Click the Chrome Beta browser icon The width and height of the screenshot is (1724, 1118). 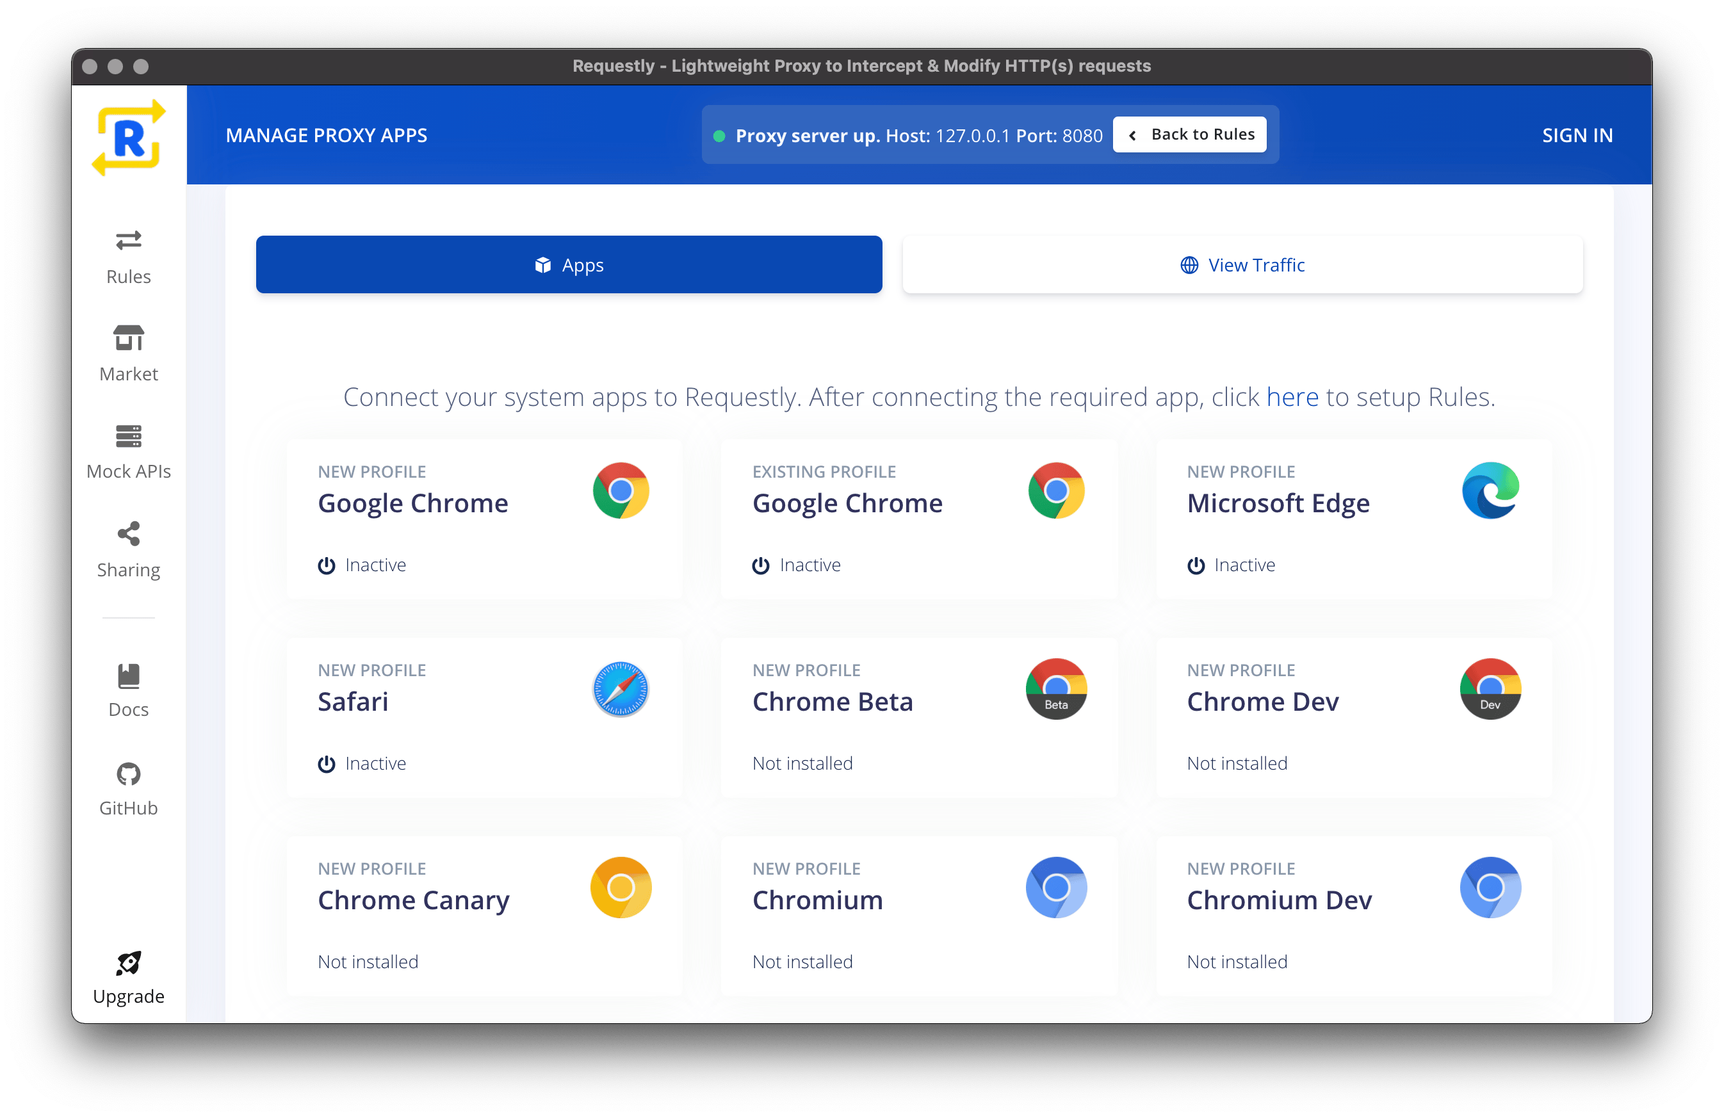[1056, 690]
